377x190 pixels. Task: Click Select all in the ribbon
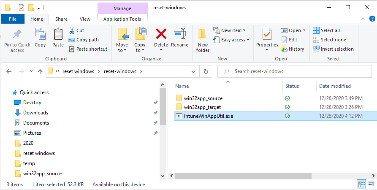click(x=326, y=30)
